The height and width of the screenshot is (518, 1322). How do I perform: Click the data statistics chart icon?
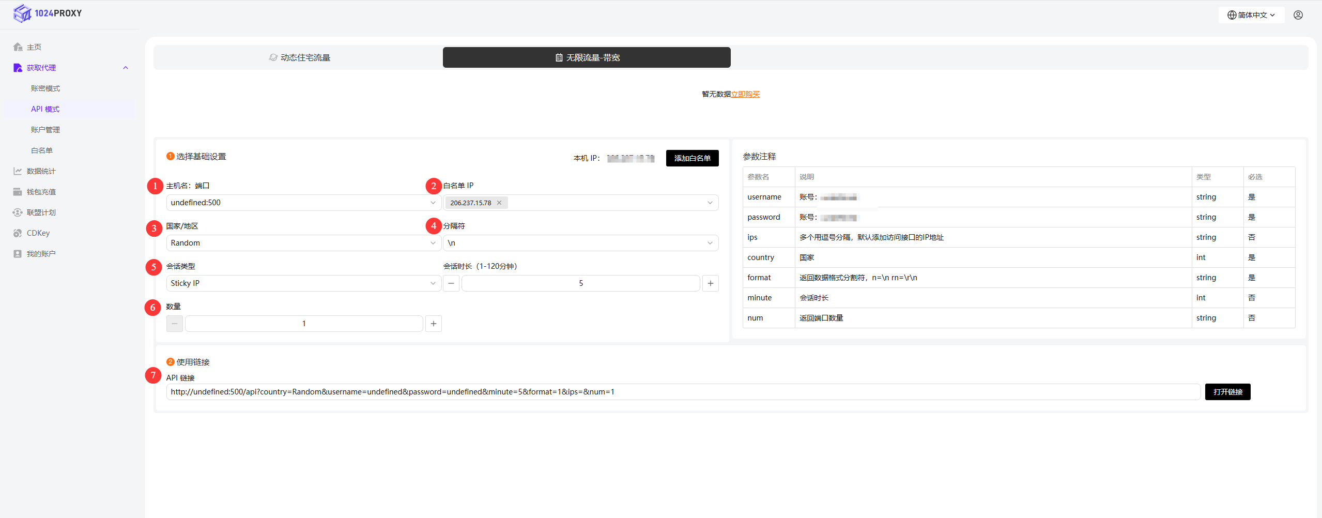coord(18,171)
